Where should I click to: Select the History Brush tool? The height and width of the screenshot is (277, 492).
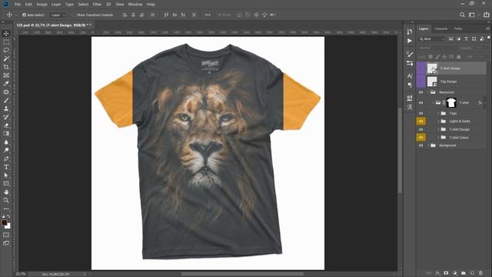6,117
